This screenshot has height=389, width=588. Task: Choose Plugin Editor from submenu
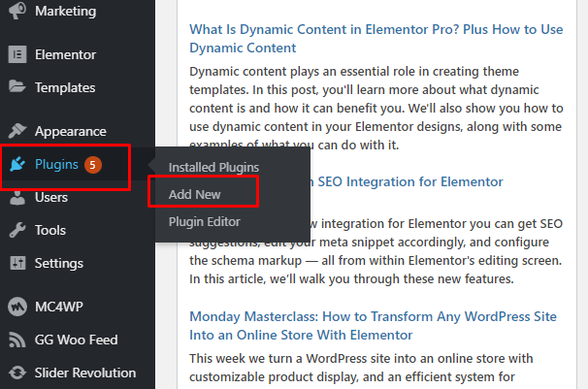click(x=205, y=221)
